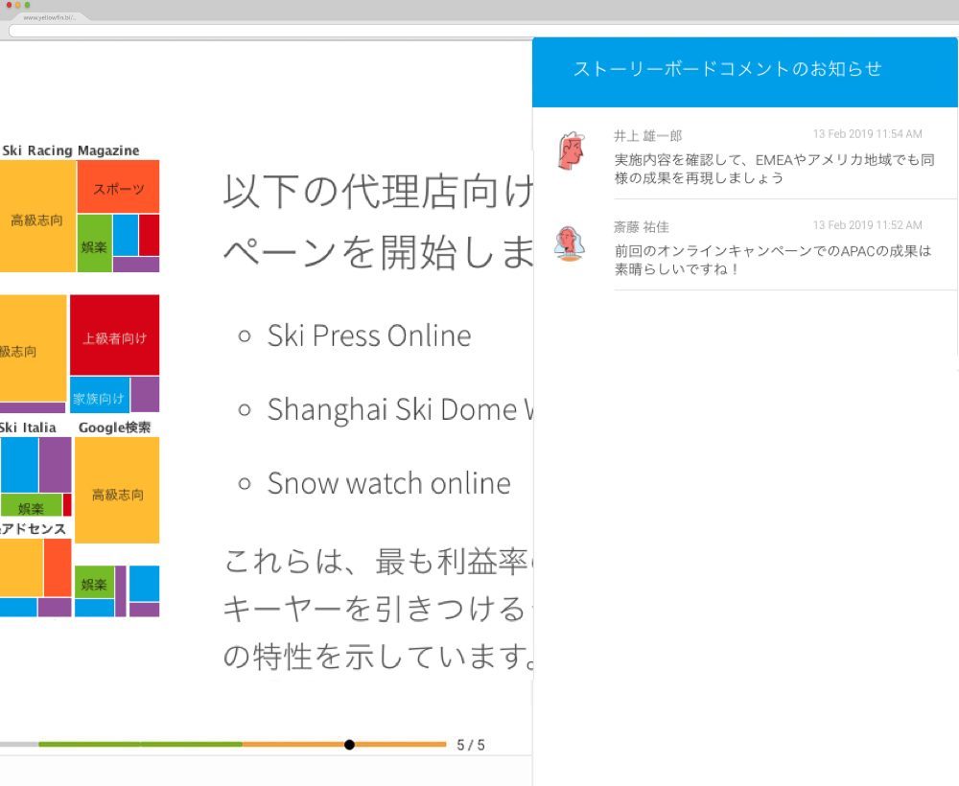Image resolution: width=959 pixels, height=786 pixels.
Task: Click the black dot on slide progress bar
Action: (x=349, y=745)
